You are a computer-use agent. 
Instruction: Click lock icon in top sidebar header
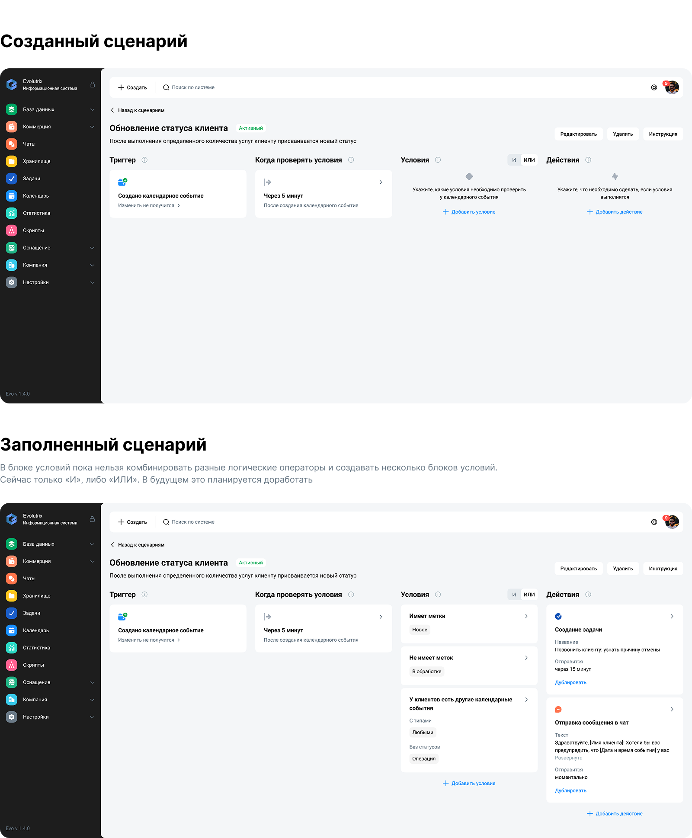pyautogui.click(x=92, y=84)
